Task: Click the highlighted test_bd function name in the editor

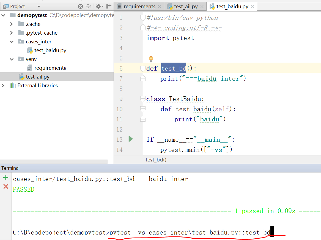Action: (174, 68)
